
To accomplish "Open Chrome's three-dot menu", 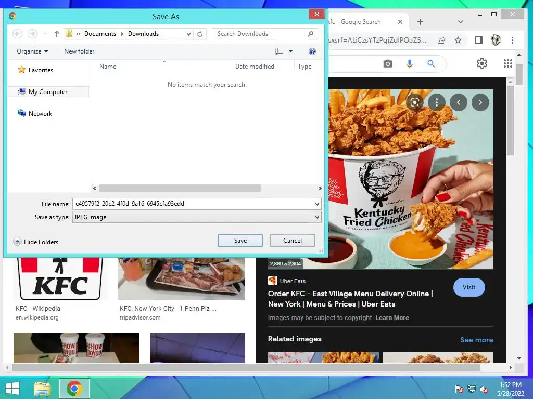I will [512, 40].
